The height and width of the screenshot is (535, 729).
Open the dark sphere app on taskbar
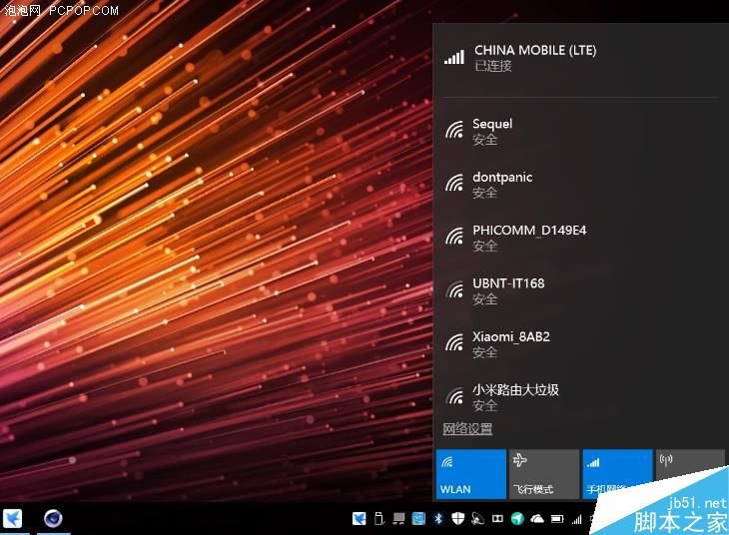coord(53,518)
